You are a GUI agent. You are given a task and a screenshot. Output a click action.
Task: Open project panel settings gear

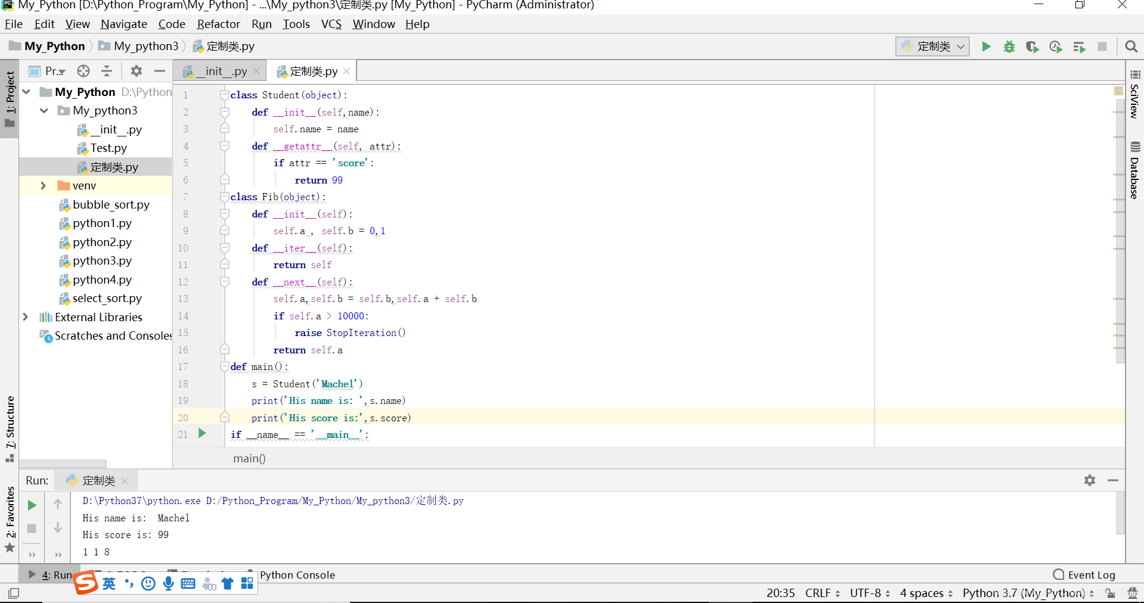click(x=137, y=71)
